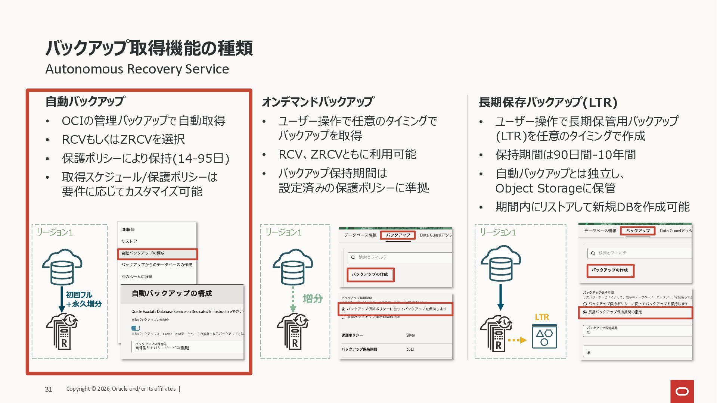Image resolution: width=717 pixels, height=403 pixels.
Task: Toggle the 自動バックアップの有効化 switch
Action: pyautogui.click(x=136, y=328)
